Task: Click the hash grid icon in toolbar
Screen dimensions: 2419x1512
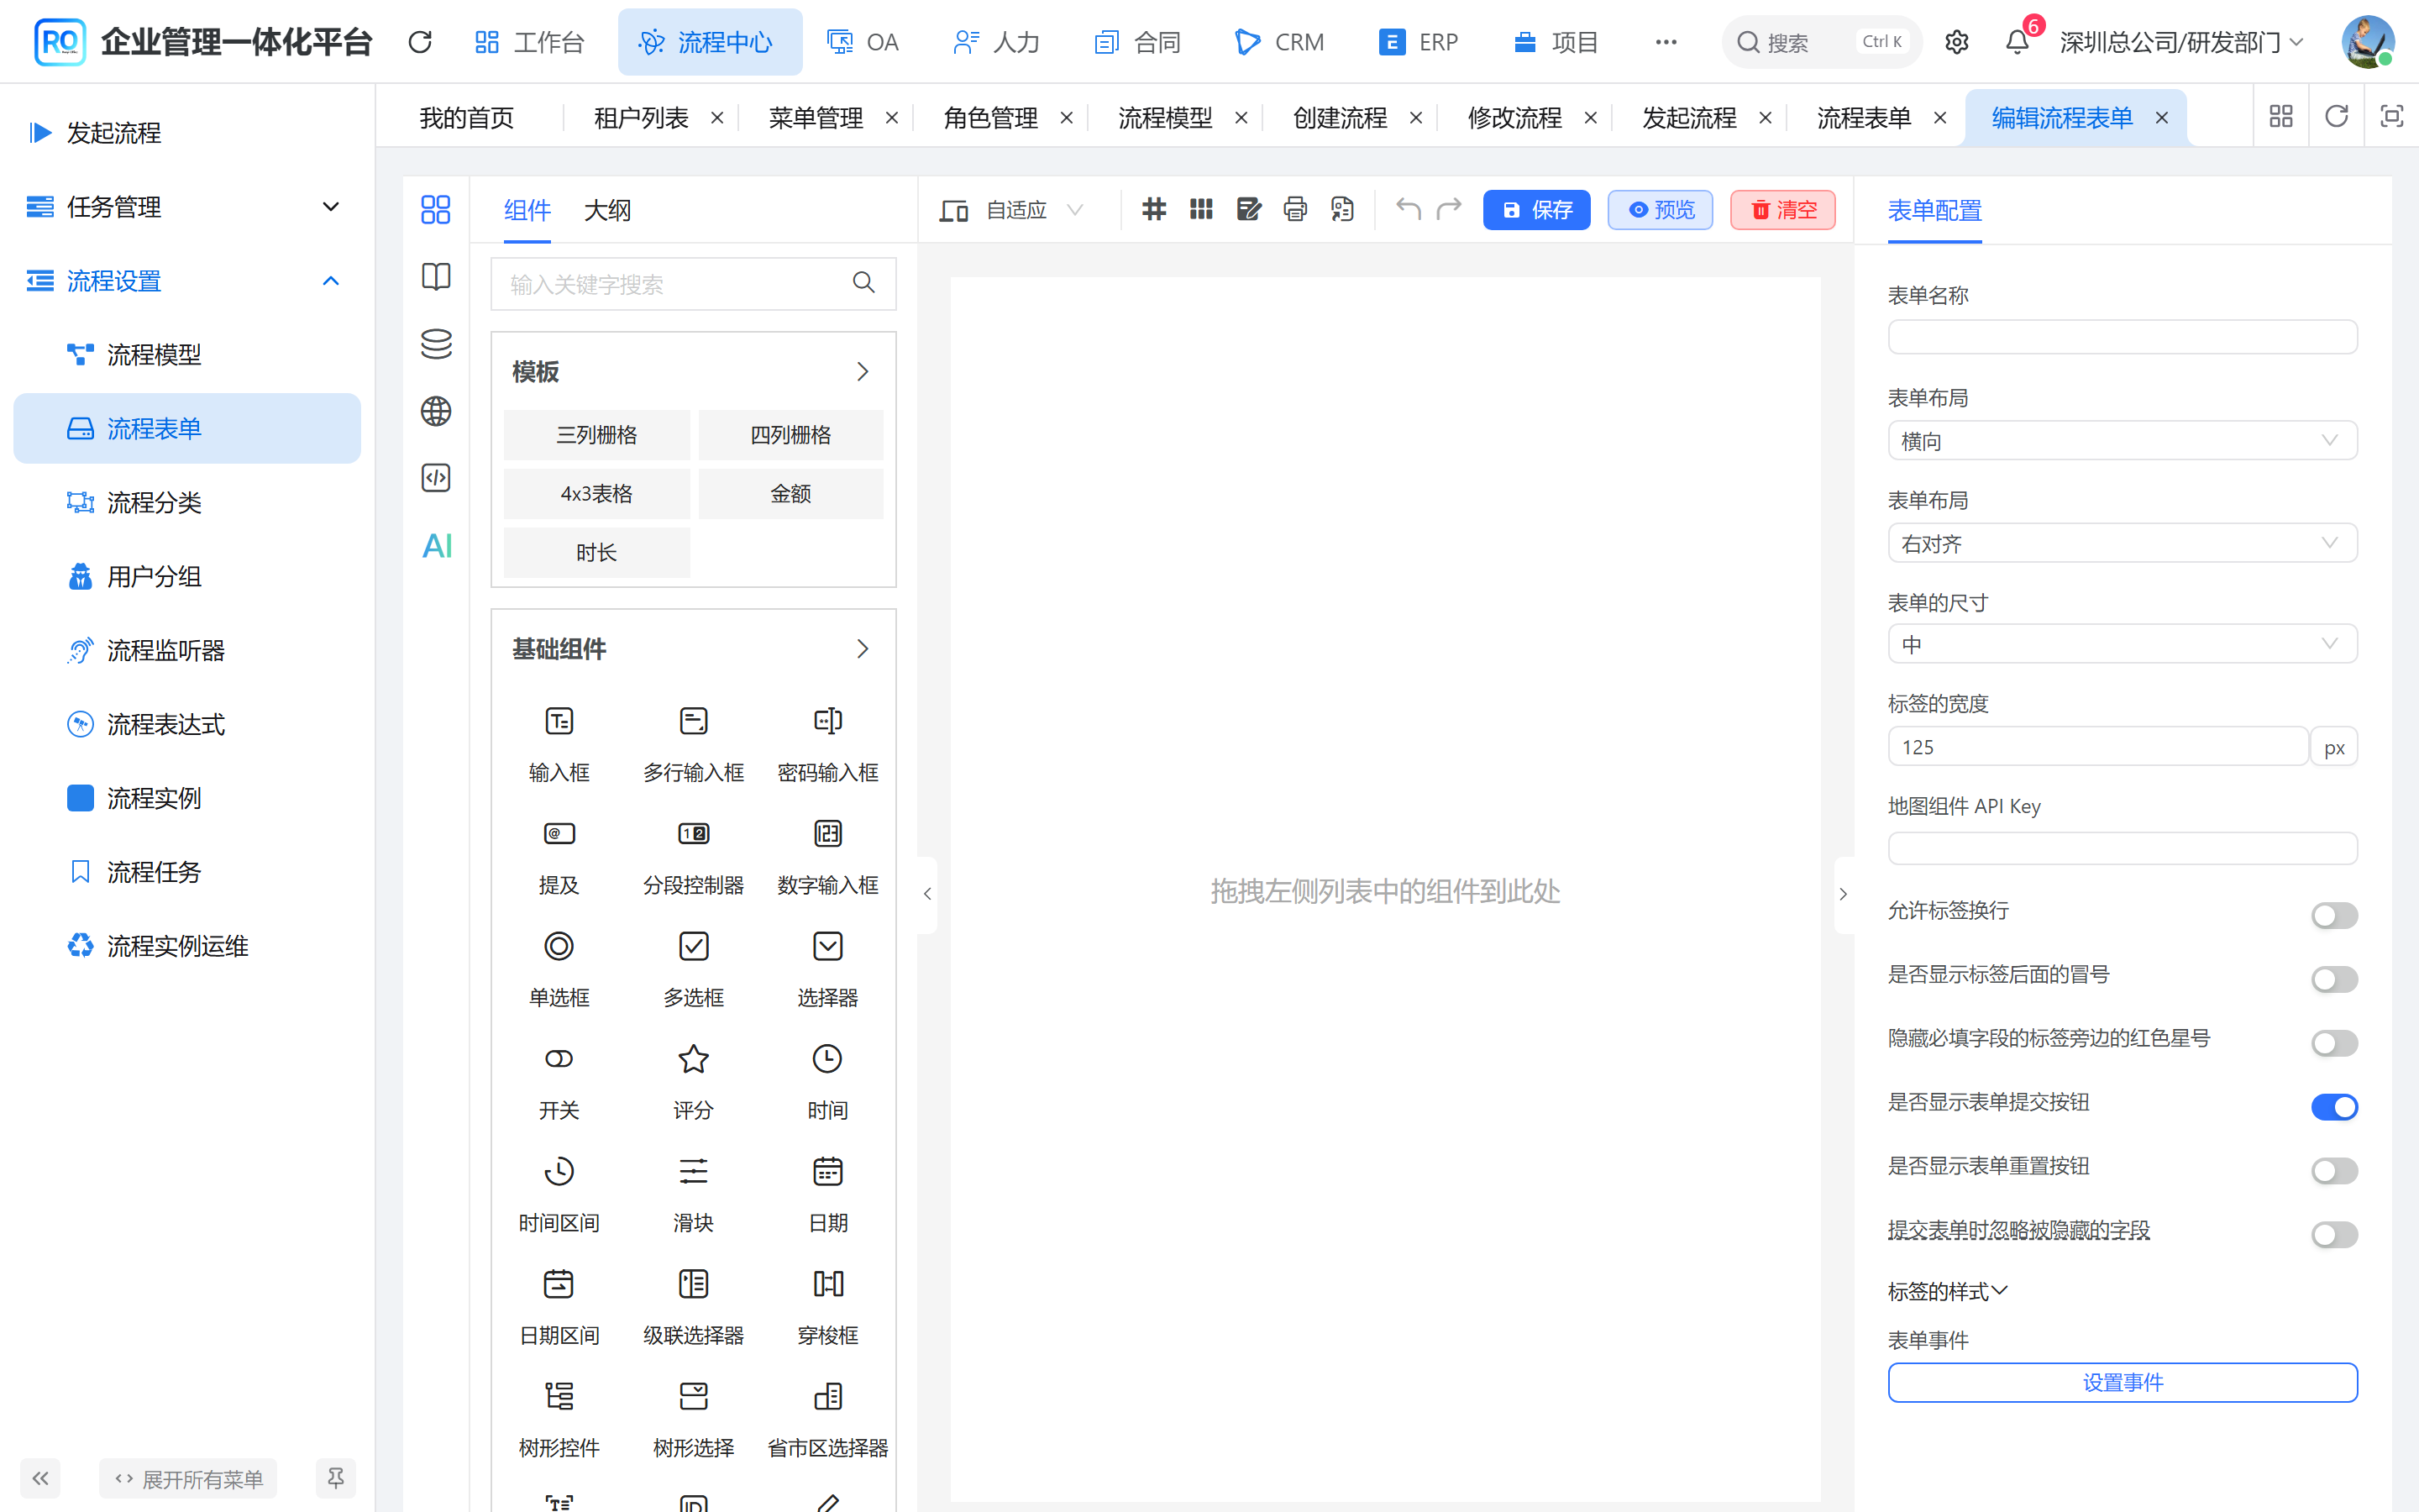Action: tap(1155, 209)
